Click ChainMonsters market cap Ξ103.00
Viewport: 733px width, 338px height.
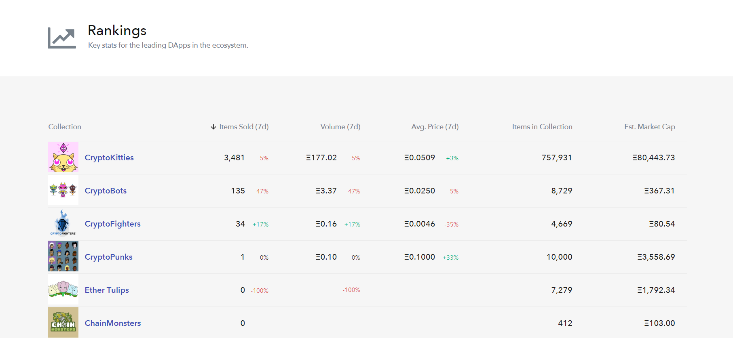coord(659,323)
